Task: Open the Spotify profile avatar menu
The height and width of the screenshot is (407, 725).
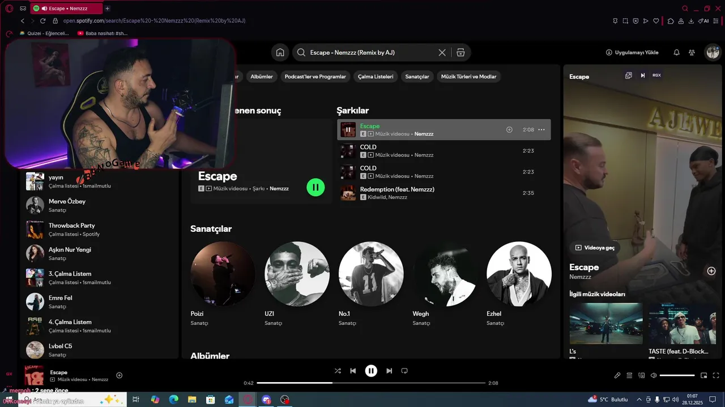Action: pos(712,53)
